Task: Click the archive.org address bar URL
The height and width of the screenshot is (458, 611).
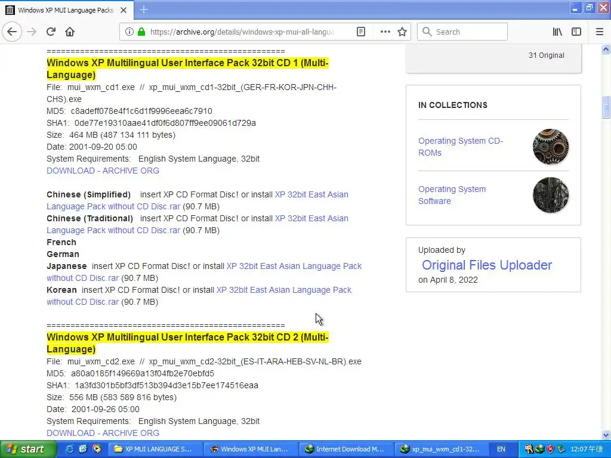Action: (x=242, y=32)
